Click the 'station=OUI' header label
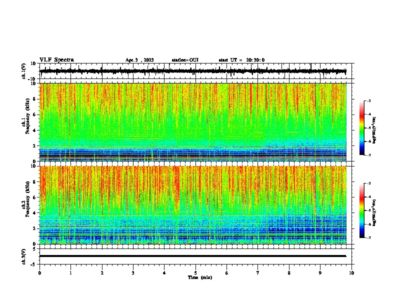 (x=185, y=60)
